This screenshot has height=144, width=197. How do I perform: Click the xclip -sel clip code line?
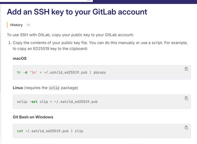(x=57, y=102)
